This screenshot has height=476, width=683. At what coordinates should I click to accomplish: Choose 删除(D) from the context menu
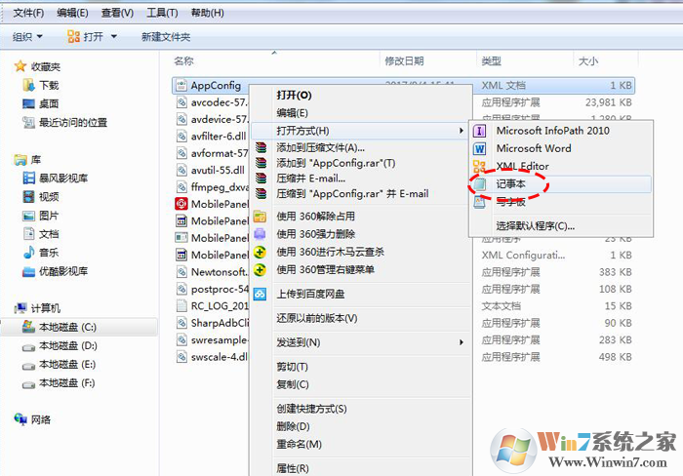[x=293, y=426]
